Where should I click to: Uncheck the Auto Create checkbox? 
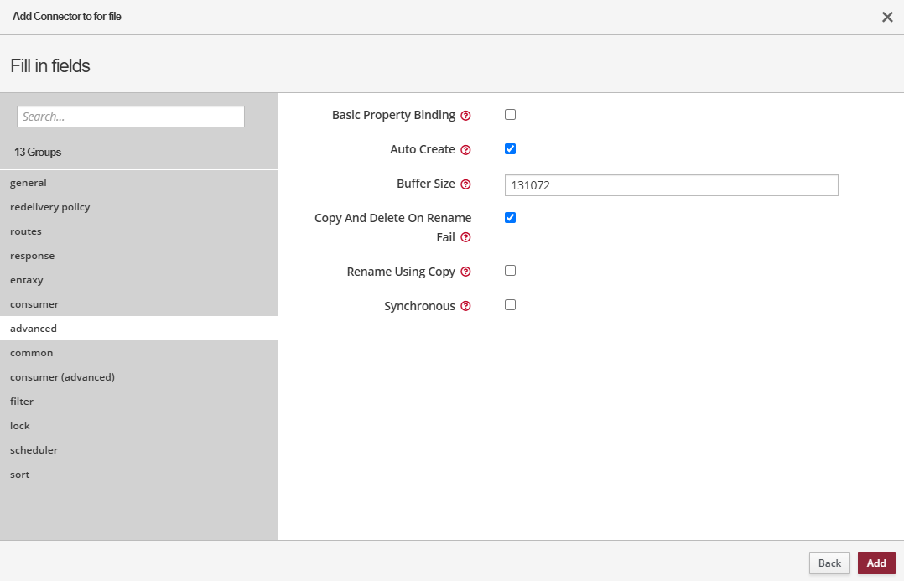point(510,149)
